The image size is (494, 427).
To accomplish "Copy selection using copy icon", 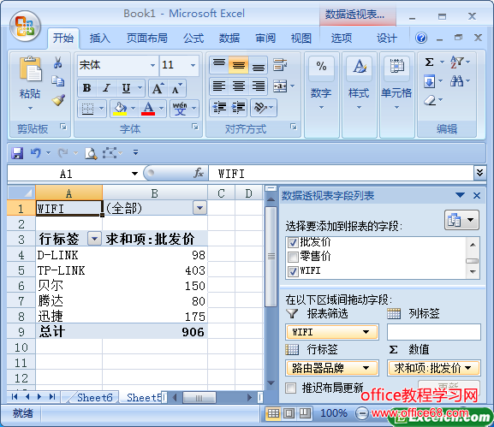I will click(x=57, y=81).
